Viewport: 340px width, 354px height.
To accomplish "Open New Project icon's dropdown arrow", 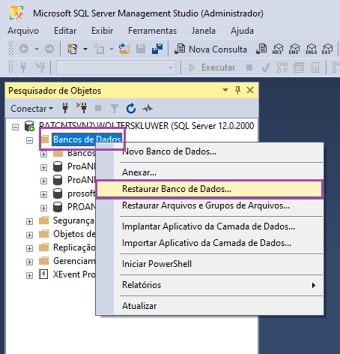I will [x=85, y=49].
